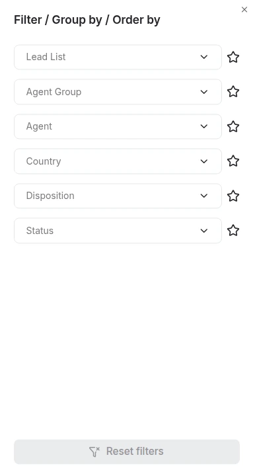Screen dimensions: 255x476
Task: Click the funnel icon in Reset filters
Action: [x=94, y=452]
